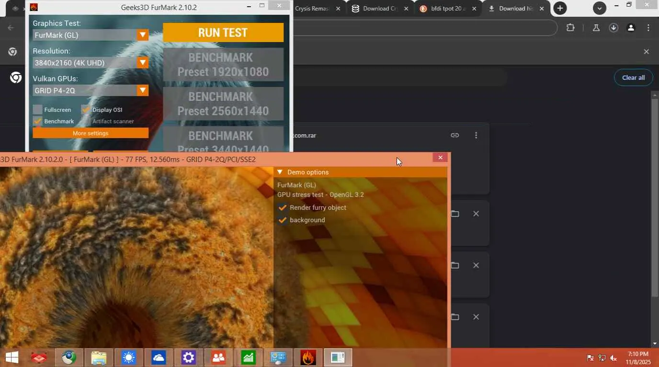The height and width of the screenshot is (367, 659).
Task: Close the Crysis Remastered tab
Action: point(339,9)
